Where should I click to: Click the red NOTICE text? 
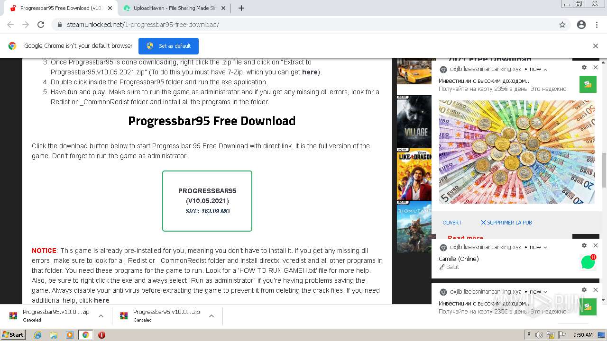tap(44, 251)
